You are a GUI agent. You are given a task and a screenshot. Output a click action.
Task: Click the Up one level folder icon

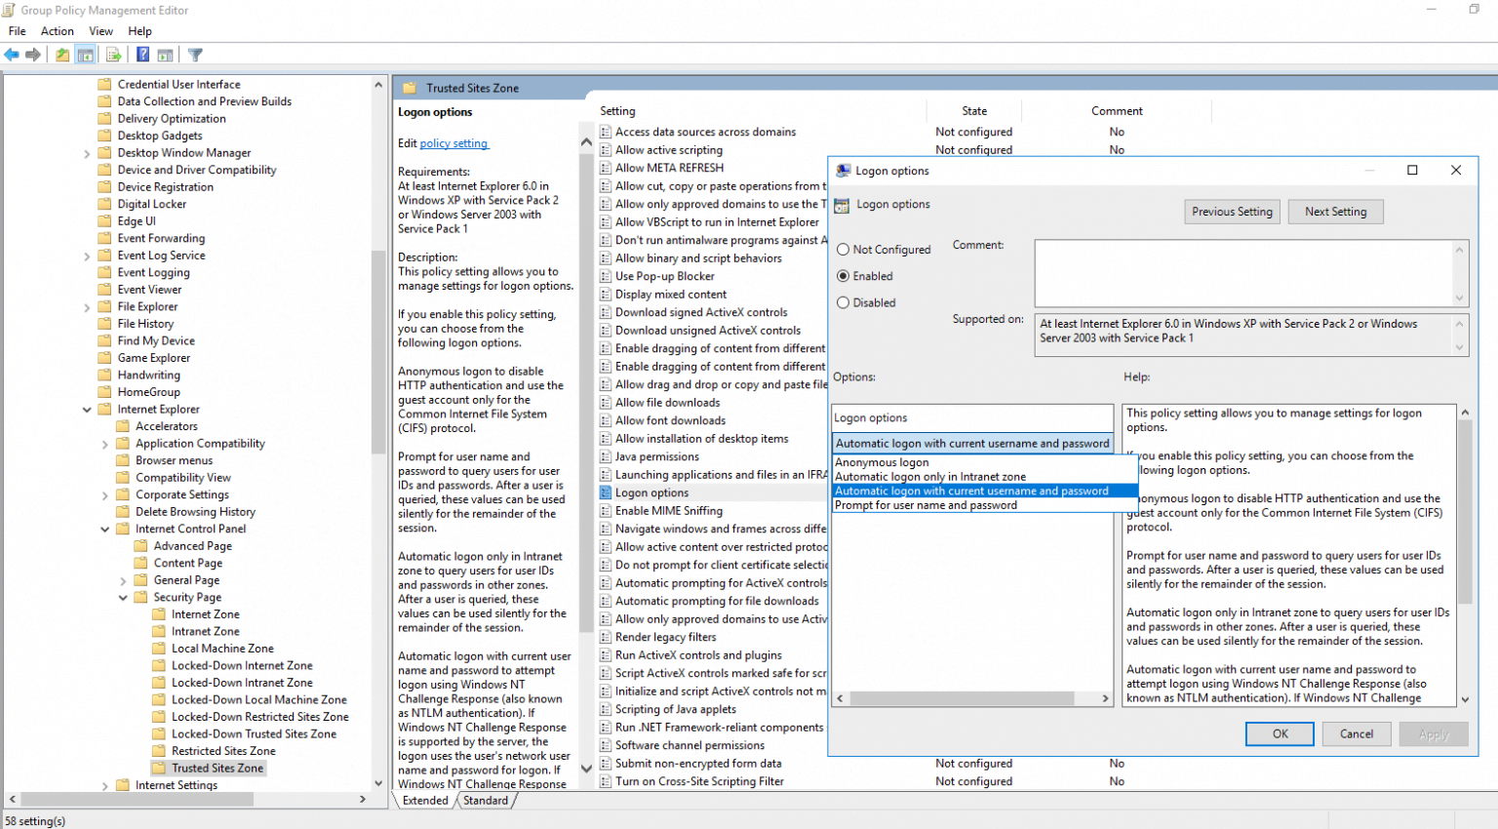pos(62,55)
